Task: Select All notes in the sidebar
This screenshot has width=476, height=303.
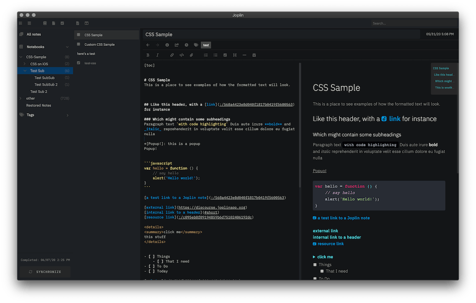Action: (x=33, y=34)
